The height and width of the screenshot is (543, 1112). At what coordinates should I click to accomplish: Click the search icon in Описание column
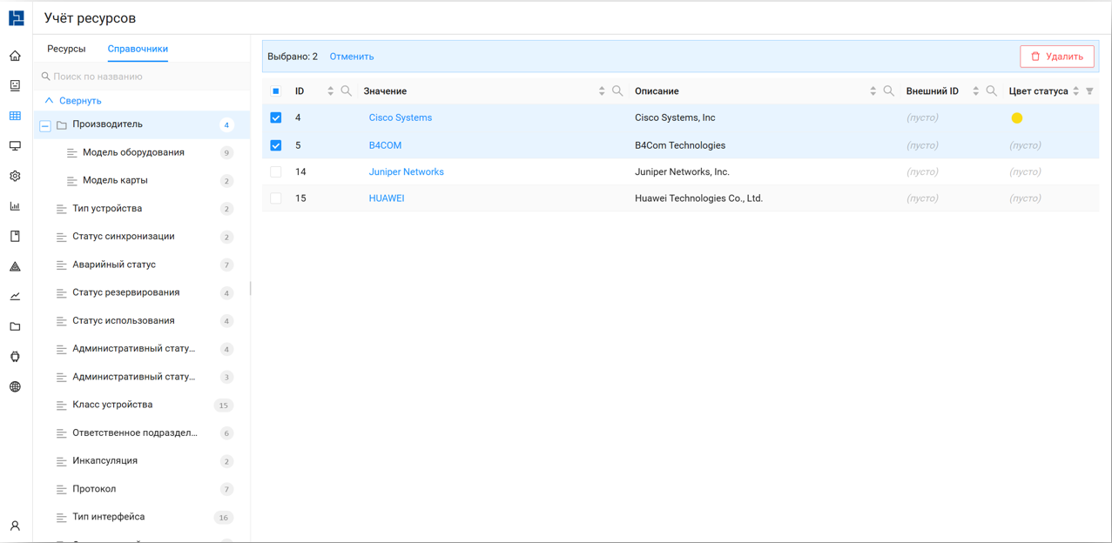[x=888, y=91]
